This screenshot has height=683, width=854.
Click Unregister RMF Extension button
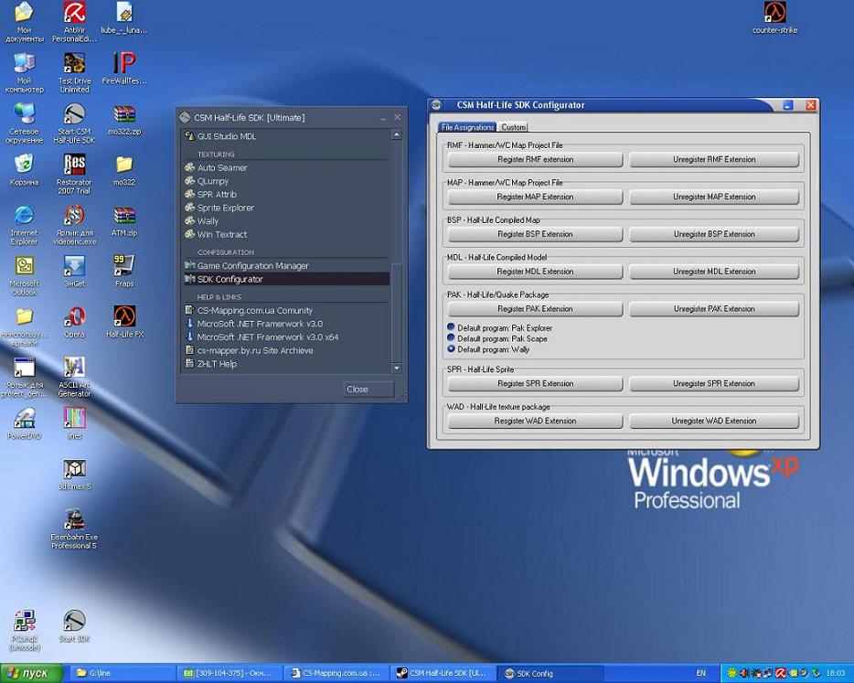click(714, 160)
